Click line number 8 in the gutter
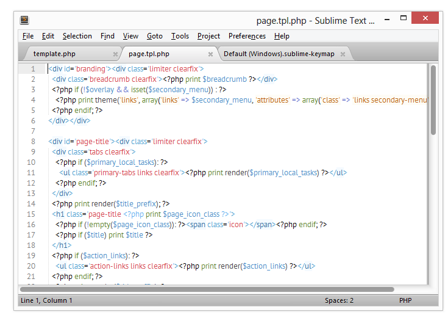Viewport: 448px width, 323px height. (32, 141)
